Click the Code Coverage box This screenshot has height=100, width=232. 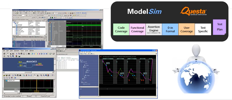(x=121, y=29)
